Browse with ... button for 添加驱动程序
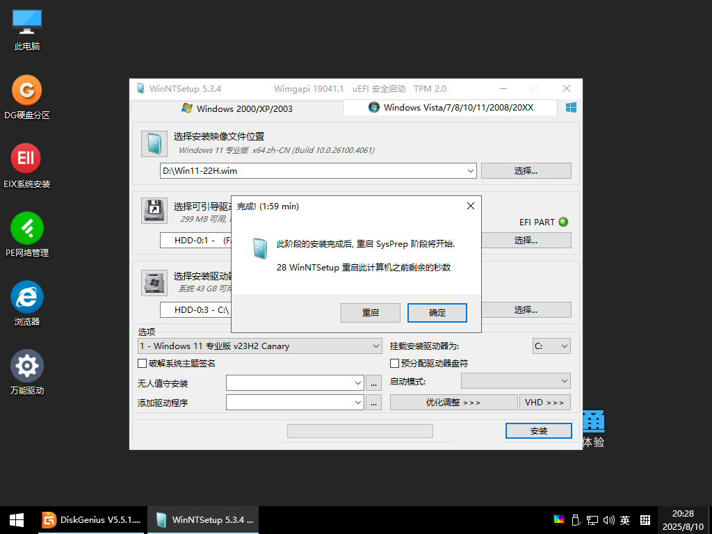The height and width of the screenshot is (534, 712). (373, 403)
